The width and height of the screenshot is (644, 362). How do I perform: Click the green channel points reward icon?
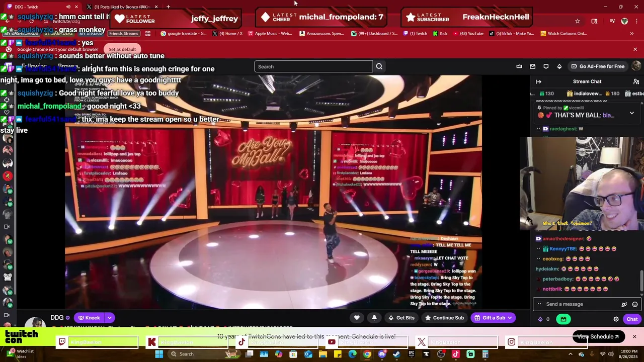(x=563, y=319)
